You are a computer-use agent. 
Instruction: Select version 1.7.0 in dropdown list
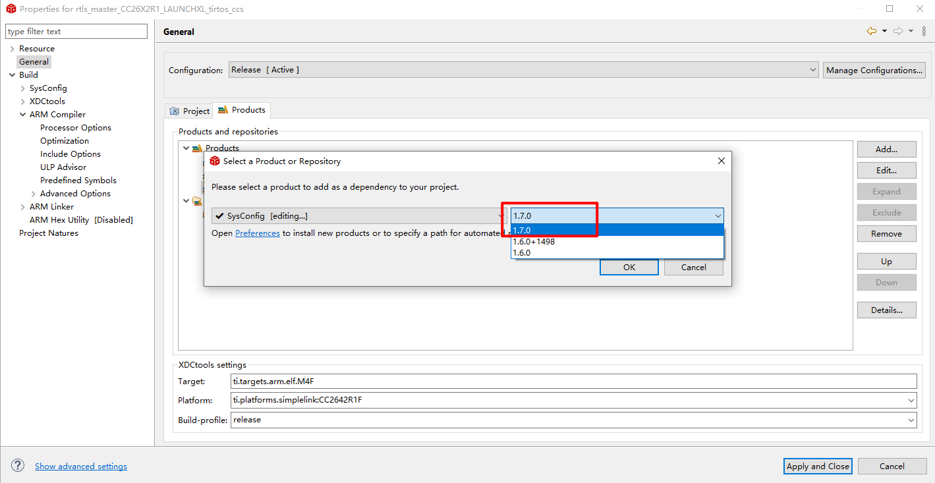click(x=617, y=230)
